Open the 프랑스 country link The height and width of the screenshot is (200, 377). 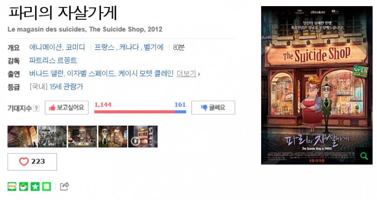104,47
